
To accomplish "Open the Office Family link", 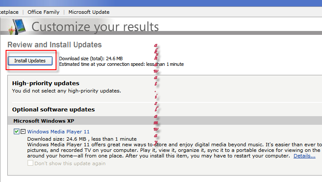I will (44, 12).
